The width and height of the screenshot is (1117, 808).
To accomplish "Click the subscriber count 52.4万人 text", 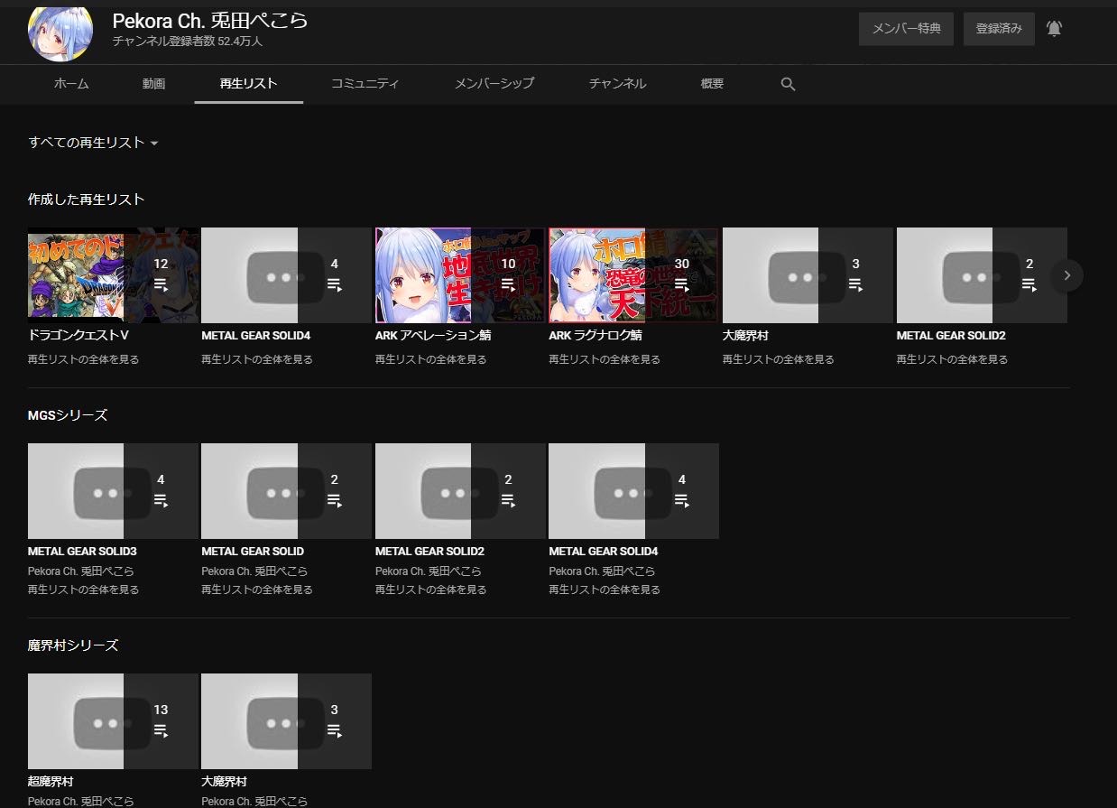I will (188, 42).
